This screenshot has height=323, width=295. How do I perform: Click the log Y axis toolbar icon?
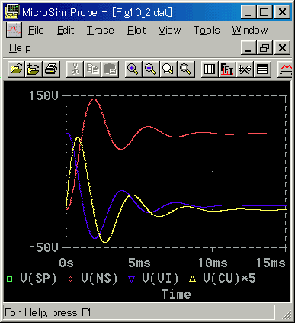(x=262, y=69)
